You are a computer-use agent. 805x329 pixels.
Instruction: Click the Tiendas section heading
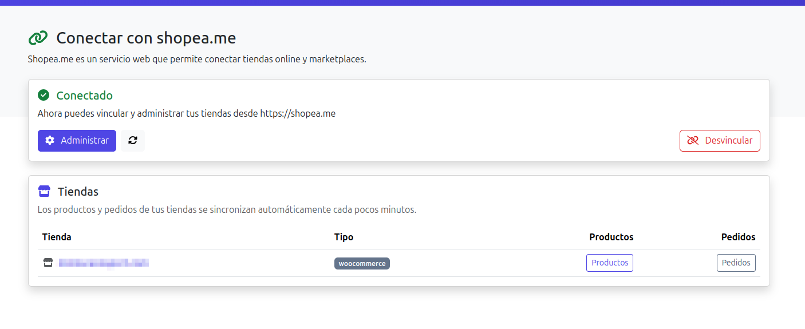pos(78,192)
